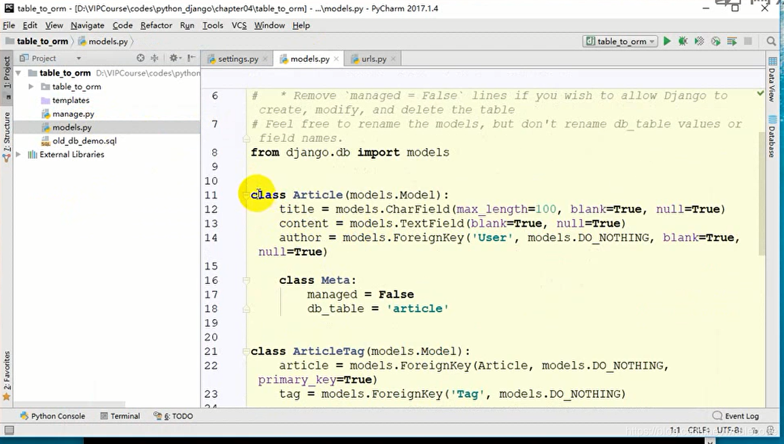Open the Event Log
The height and width of the screenshot is (444, 784).
(736, 416)
